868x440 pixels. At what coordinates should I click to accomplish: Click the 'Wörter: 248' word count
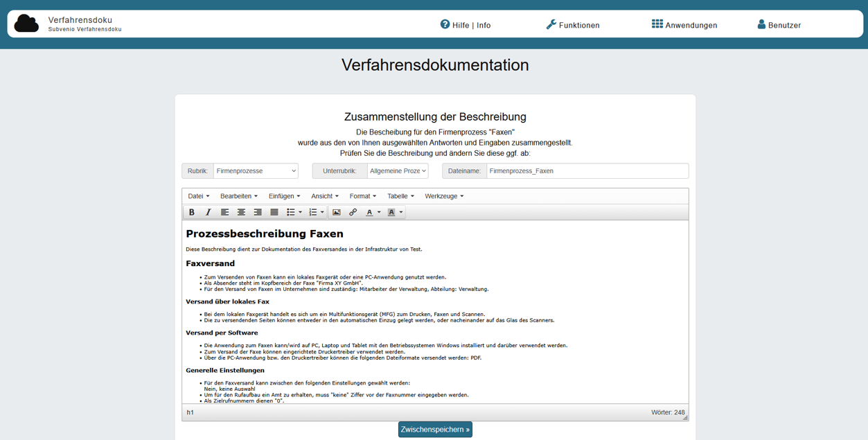tap(668, 412)
